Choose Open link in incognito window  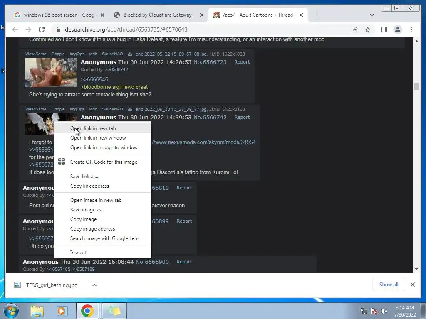(x=103, y=147)
